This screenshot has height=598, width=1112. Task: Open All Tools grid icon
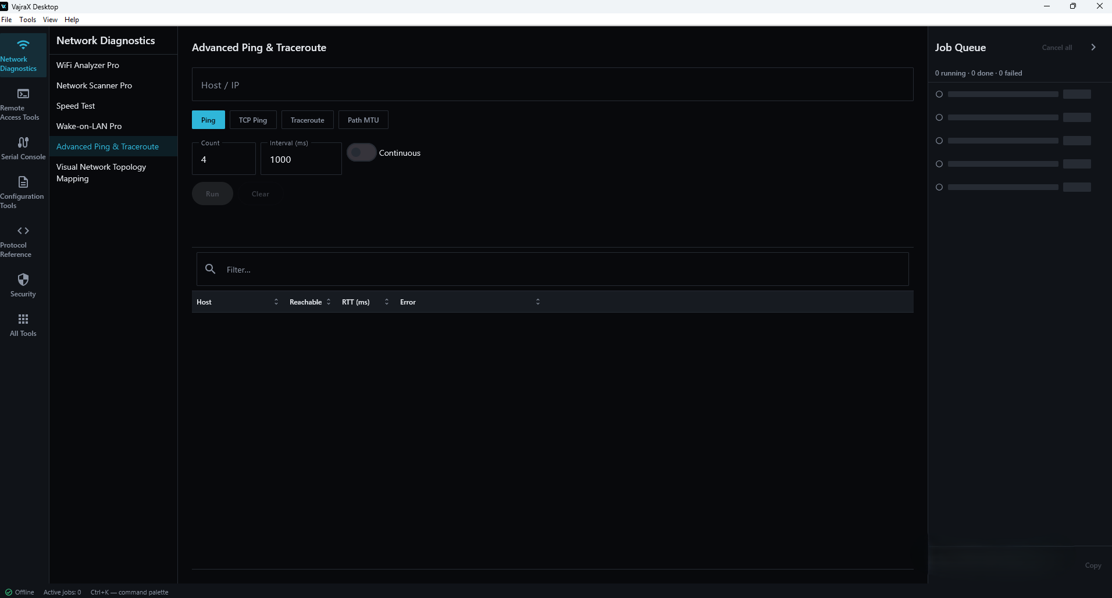[23, 319]
